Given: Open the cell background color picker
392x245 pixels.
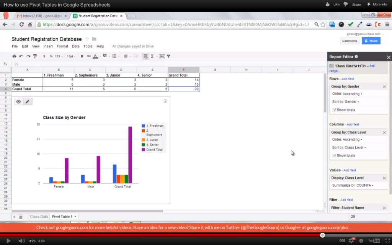Looking at the screenshot, I should click(105, 56).
